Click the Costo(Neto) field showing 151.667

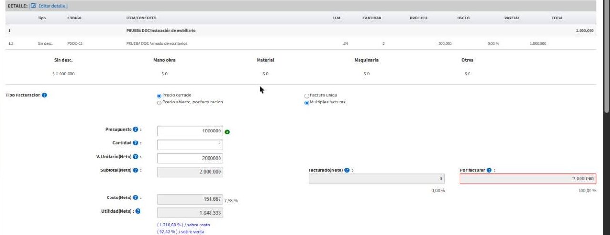[190, 199]
